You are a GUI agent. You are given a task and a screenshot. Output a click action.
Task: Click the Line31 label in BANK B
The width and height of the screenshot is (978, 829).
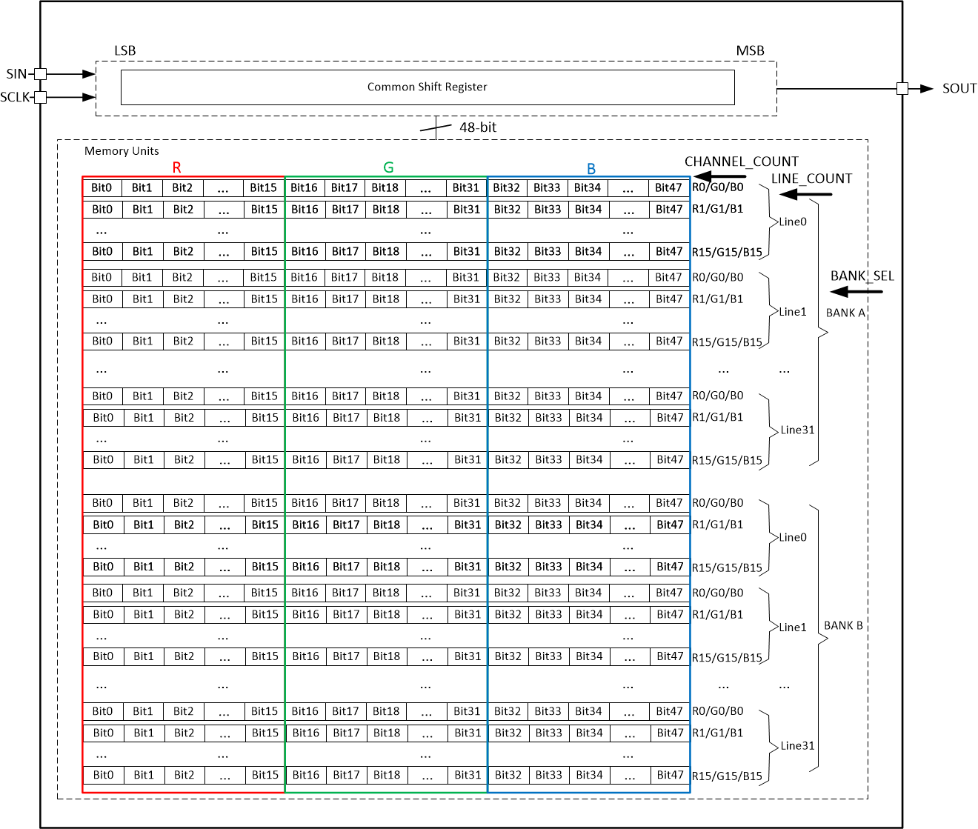pos(797,745)
